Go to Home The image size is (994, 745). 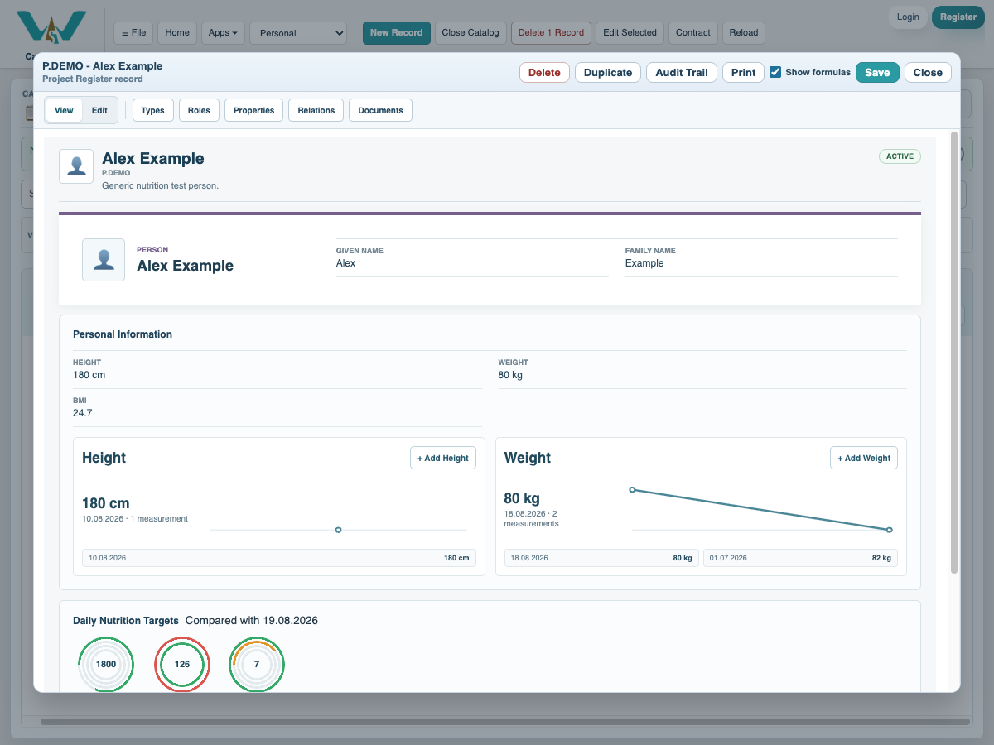[177, 33]
